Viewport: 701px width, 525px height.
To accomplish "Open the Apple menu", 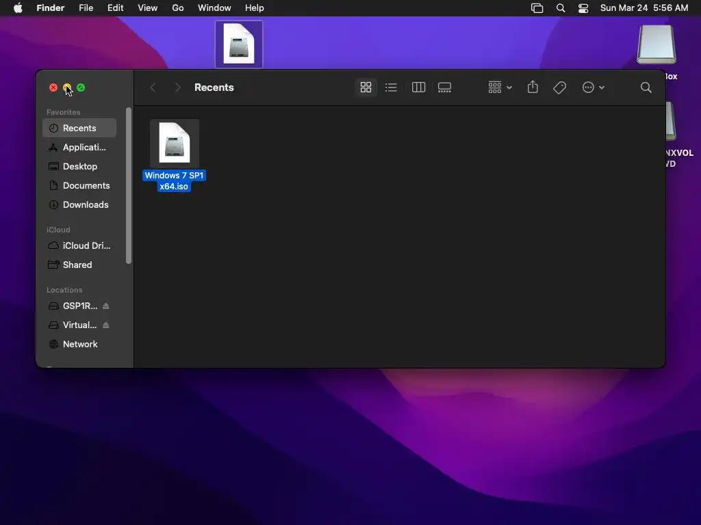I will (18, 8).
